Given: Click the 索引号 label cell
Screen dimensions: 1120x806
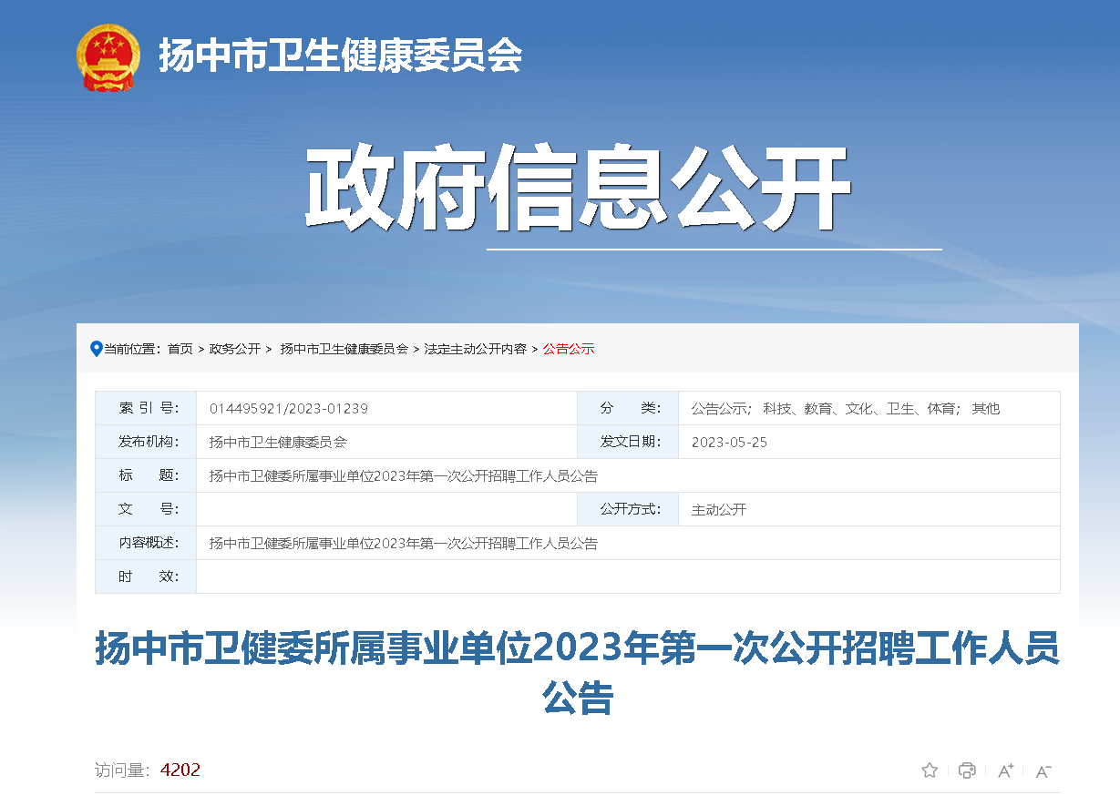Looking at the screenshot, I should (146, 408).
